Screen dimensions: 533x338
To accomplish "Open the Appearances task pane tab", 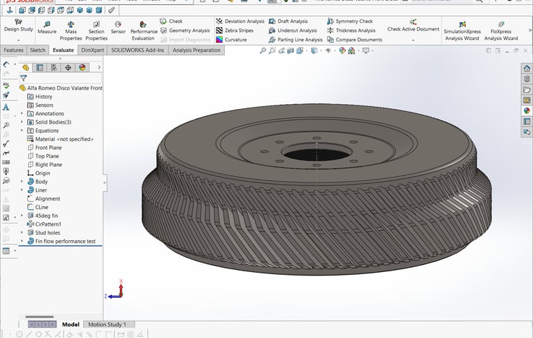I will [527, 111].
